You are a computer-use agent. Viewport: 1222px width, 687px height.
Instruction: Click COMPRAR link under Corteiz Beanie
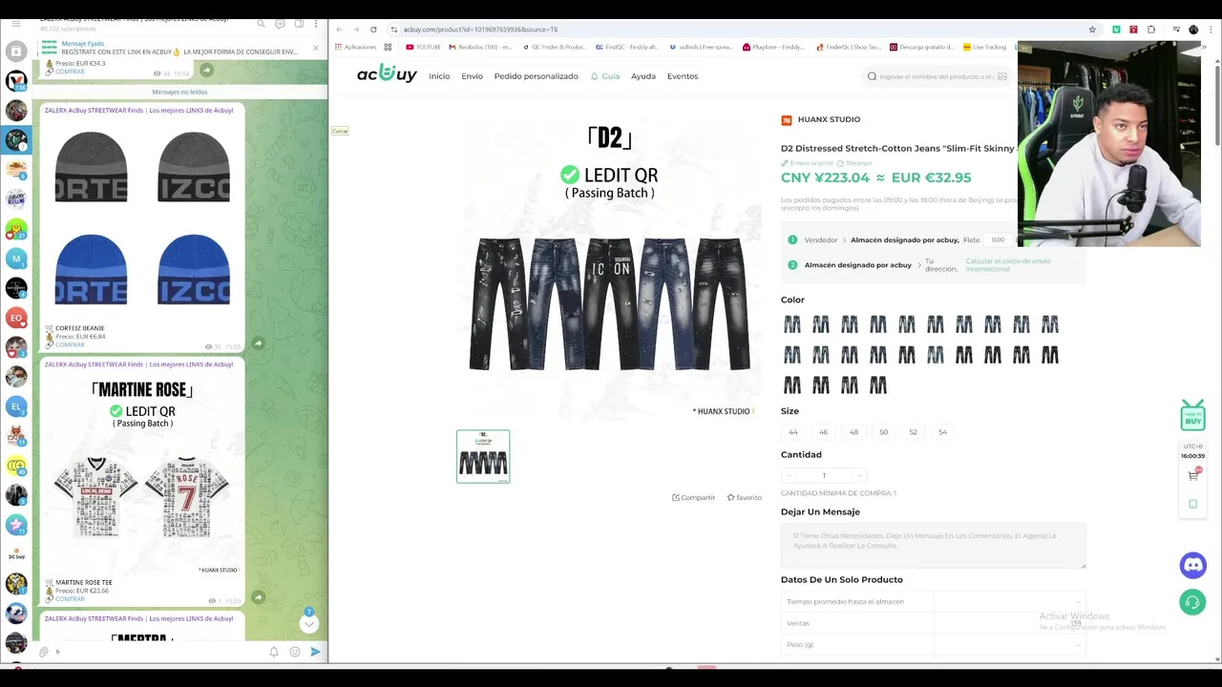(70, 344)
